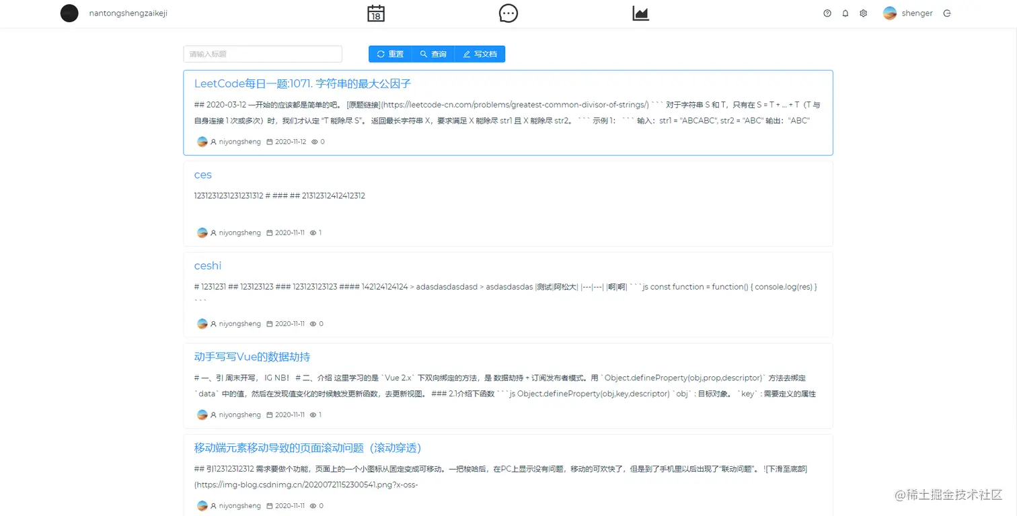Click the black company logo avatar

69,13
